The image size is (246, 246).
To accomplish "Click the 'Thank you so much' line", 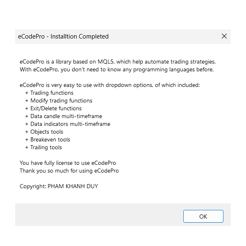I will 69,171.
